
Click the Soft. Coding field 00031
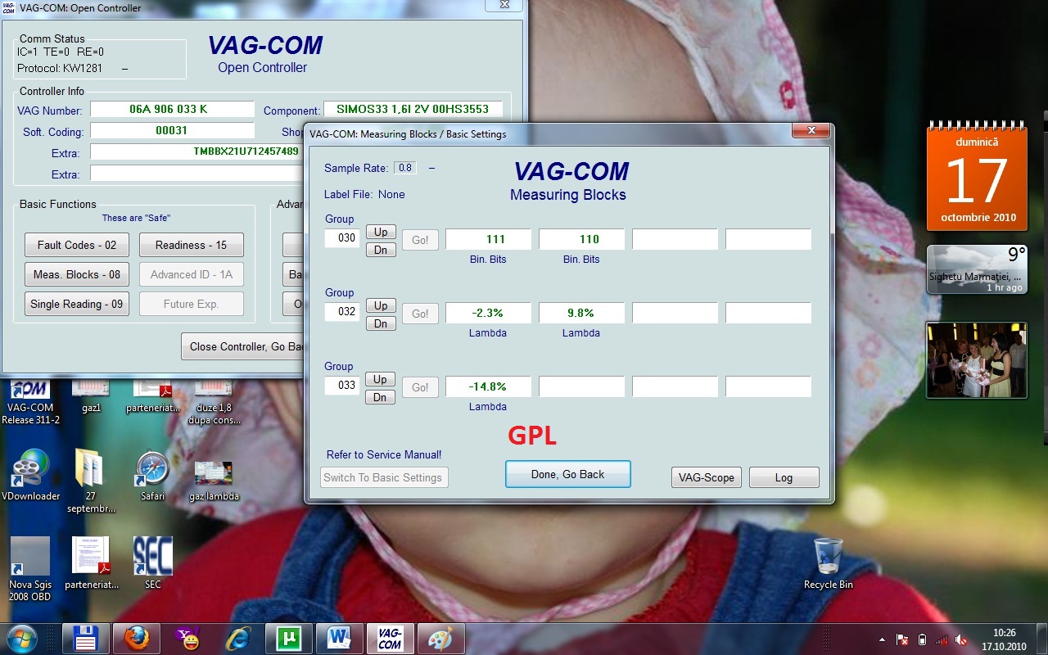tap(172, 130)
